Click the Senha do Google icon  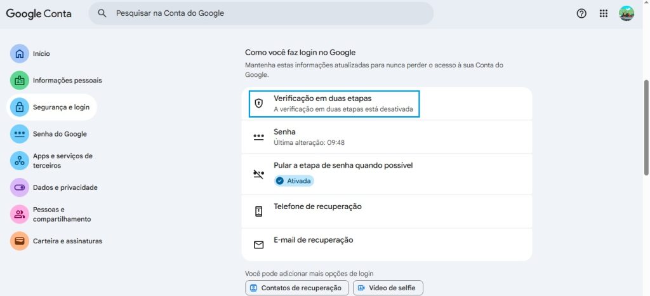pyautogui.click(x=20, y=134)
